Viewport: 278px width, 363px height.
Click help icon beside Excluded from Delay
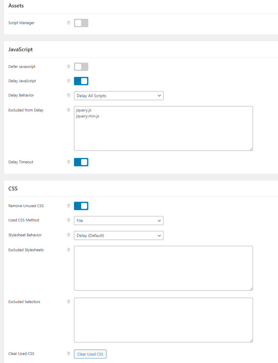click(x=68, y=110)
